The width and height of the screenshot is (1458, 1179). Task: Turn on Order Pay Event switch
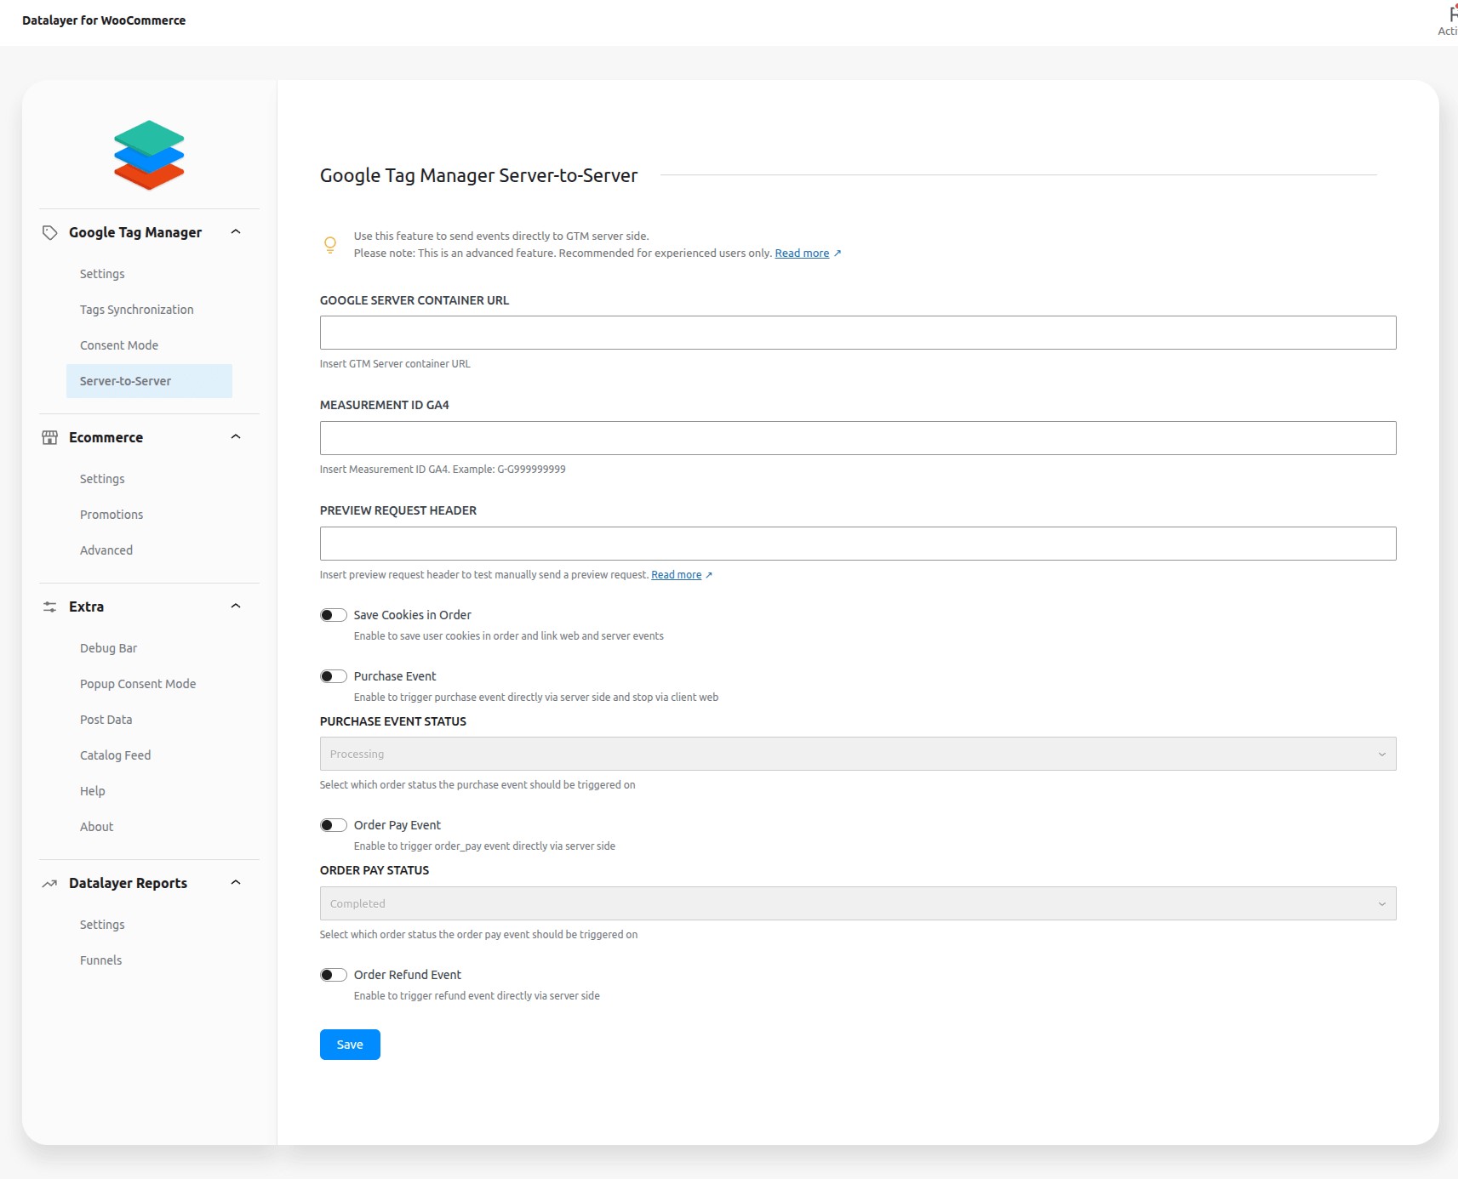click(x=333, y=825)
